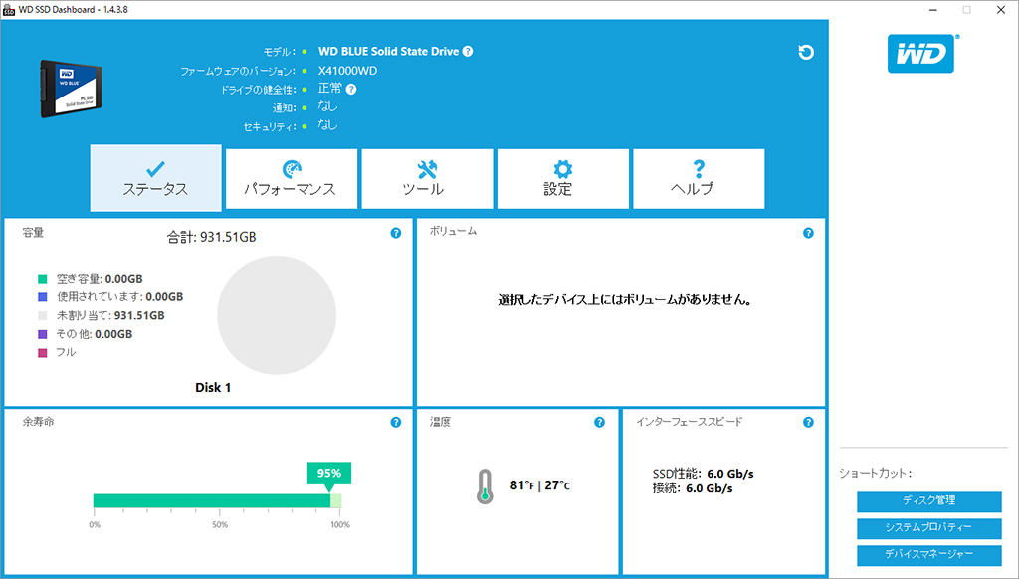The height and width of the screenshot is (579, 1019).
Task: Close the WD SSD Dashboard window
Action: tap(1001, 10)
